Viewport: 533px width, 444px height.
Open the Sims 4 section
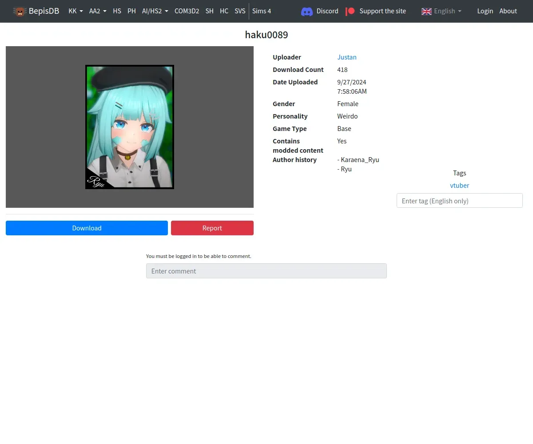coord(262,11)
